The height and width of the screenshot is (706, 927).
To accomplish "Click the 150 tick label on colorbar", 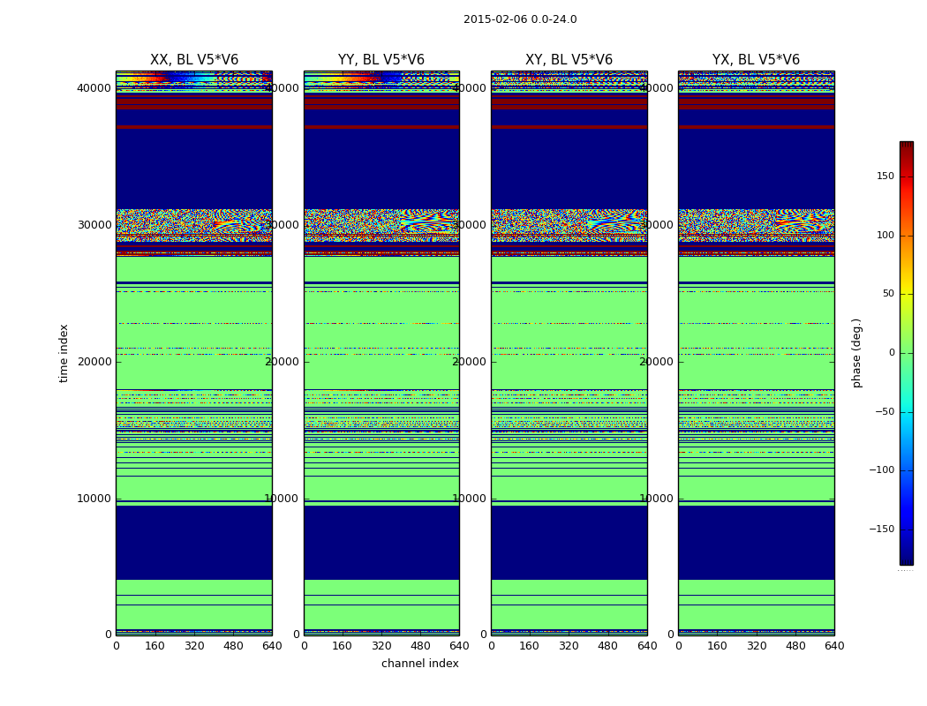I will (885, 176).
